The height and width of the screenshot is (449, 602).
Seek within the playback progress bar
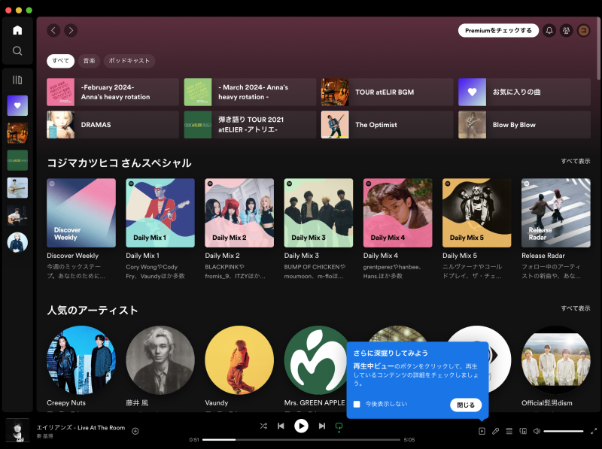point(302,440)
